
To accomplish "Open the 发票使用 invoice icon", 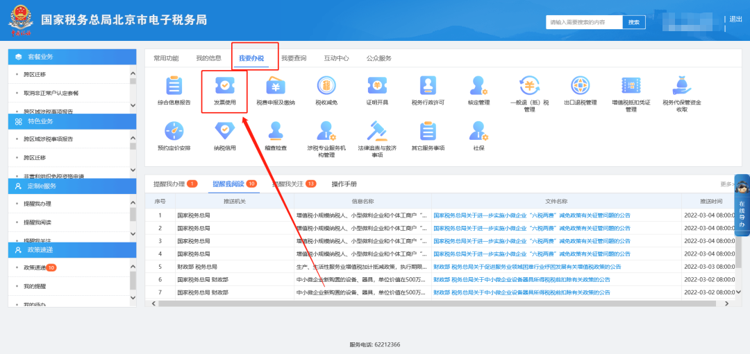I will pyautogui.click(x=224, y=87).
